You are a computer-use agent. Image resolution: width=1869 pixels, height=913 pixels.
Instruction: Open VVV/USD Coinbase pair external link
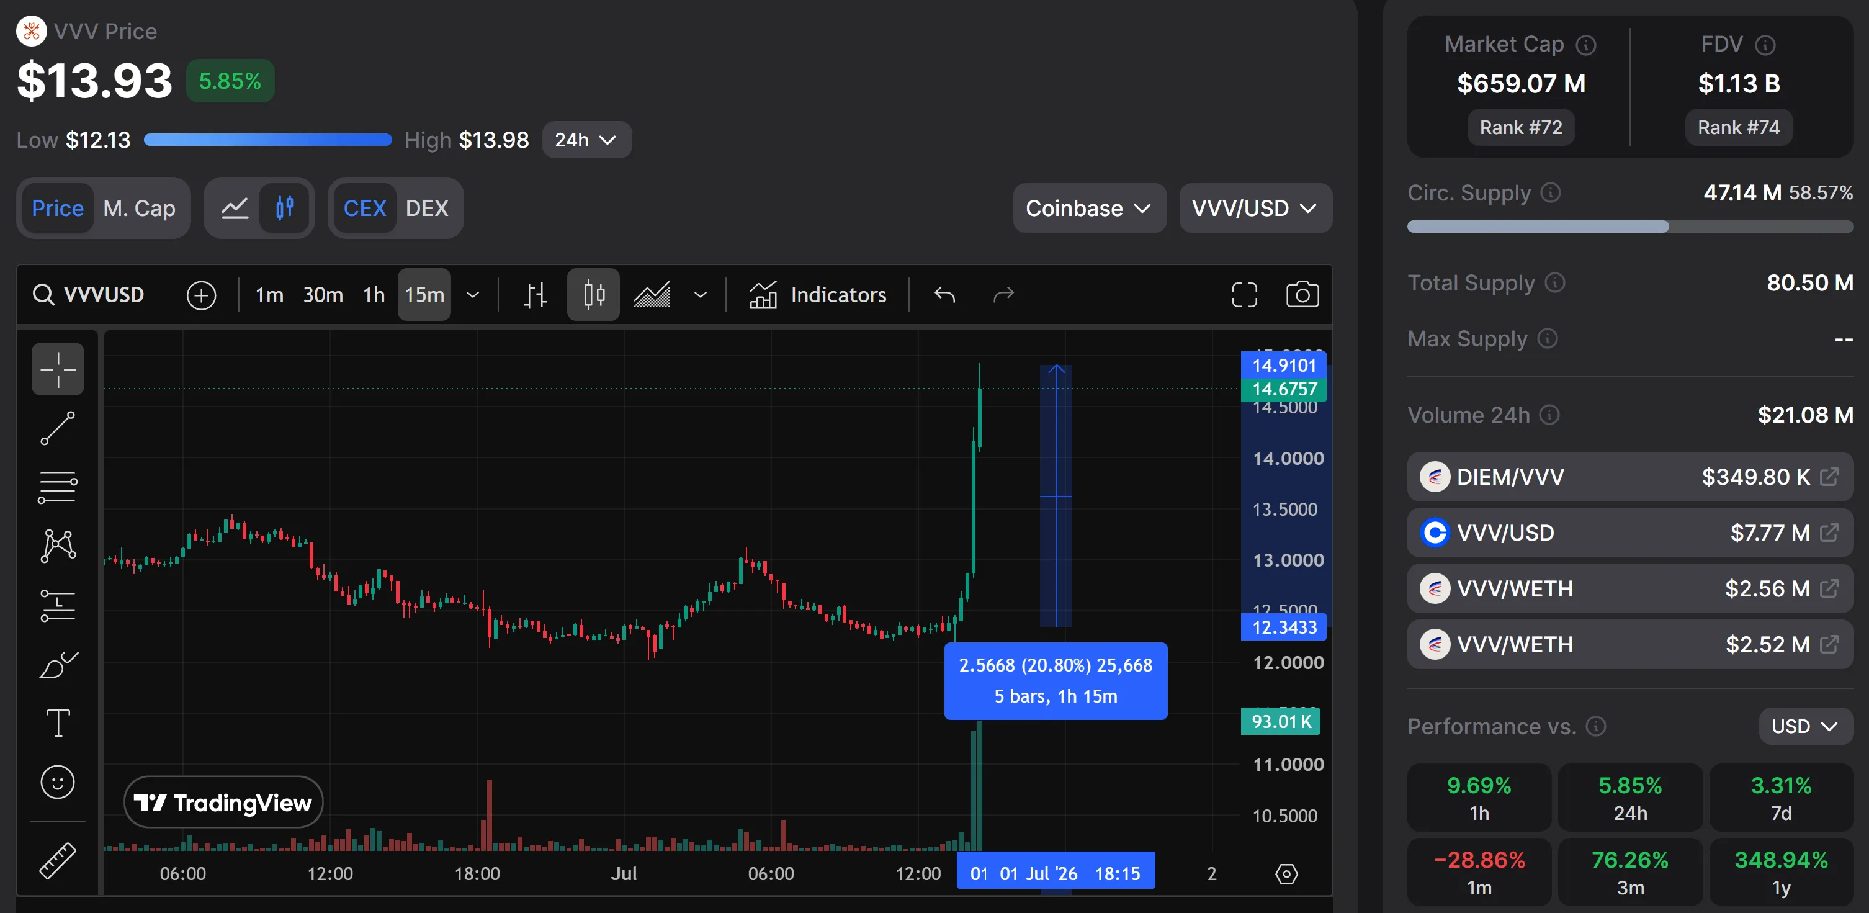tap(1829, 532)
